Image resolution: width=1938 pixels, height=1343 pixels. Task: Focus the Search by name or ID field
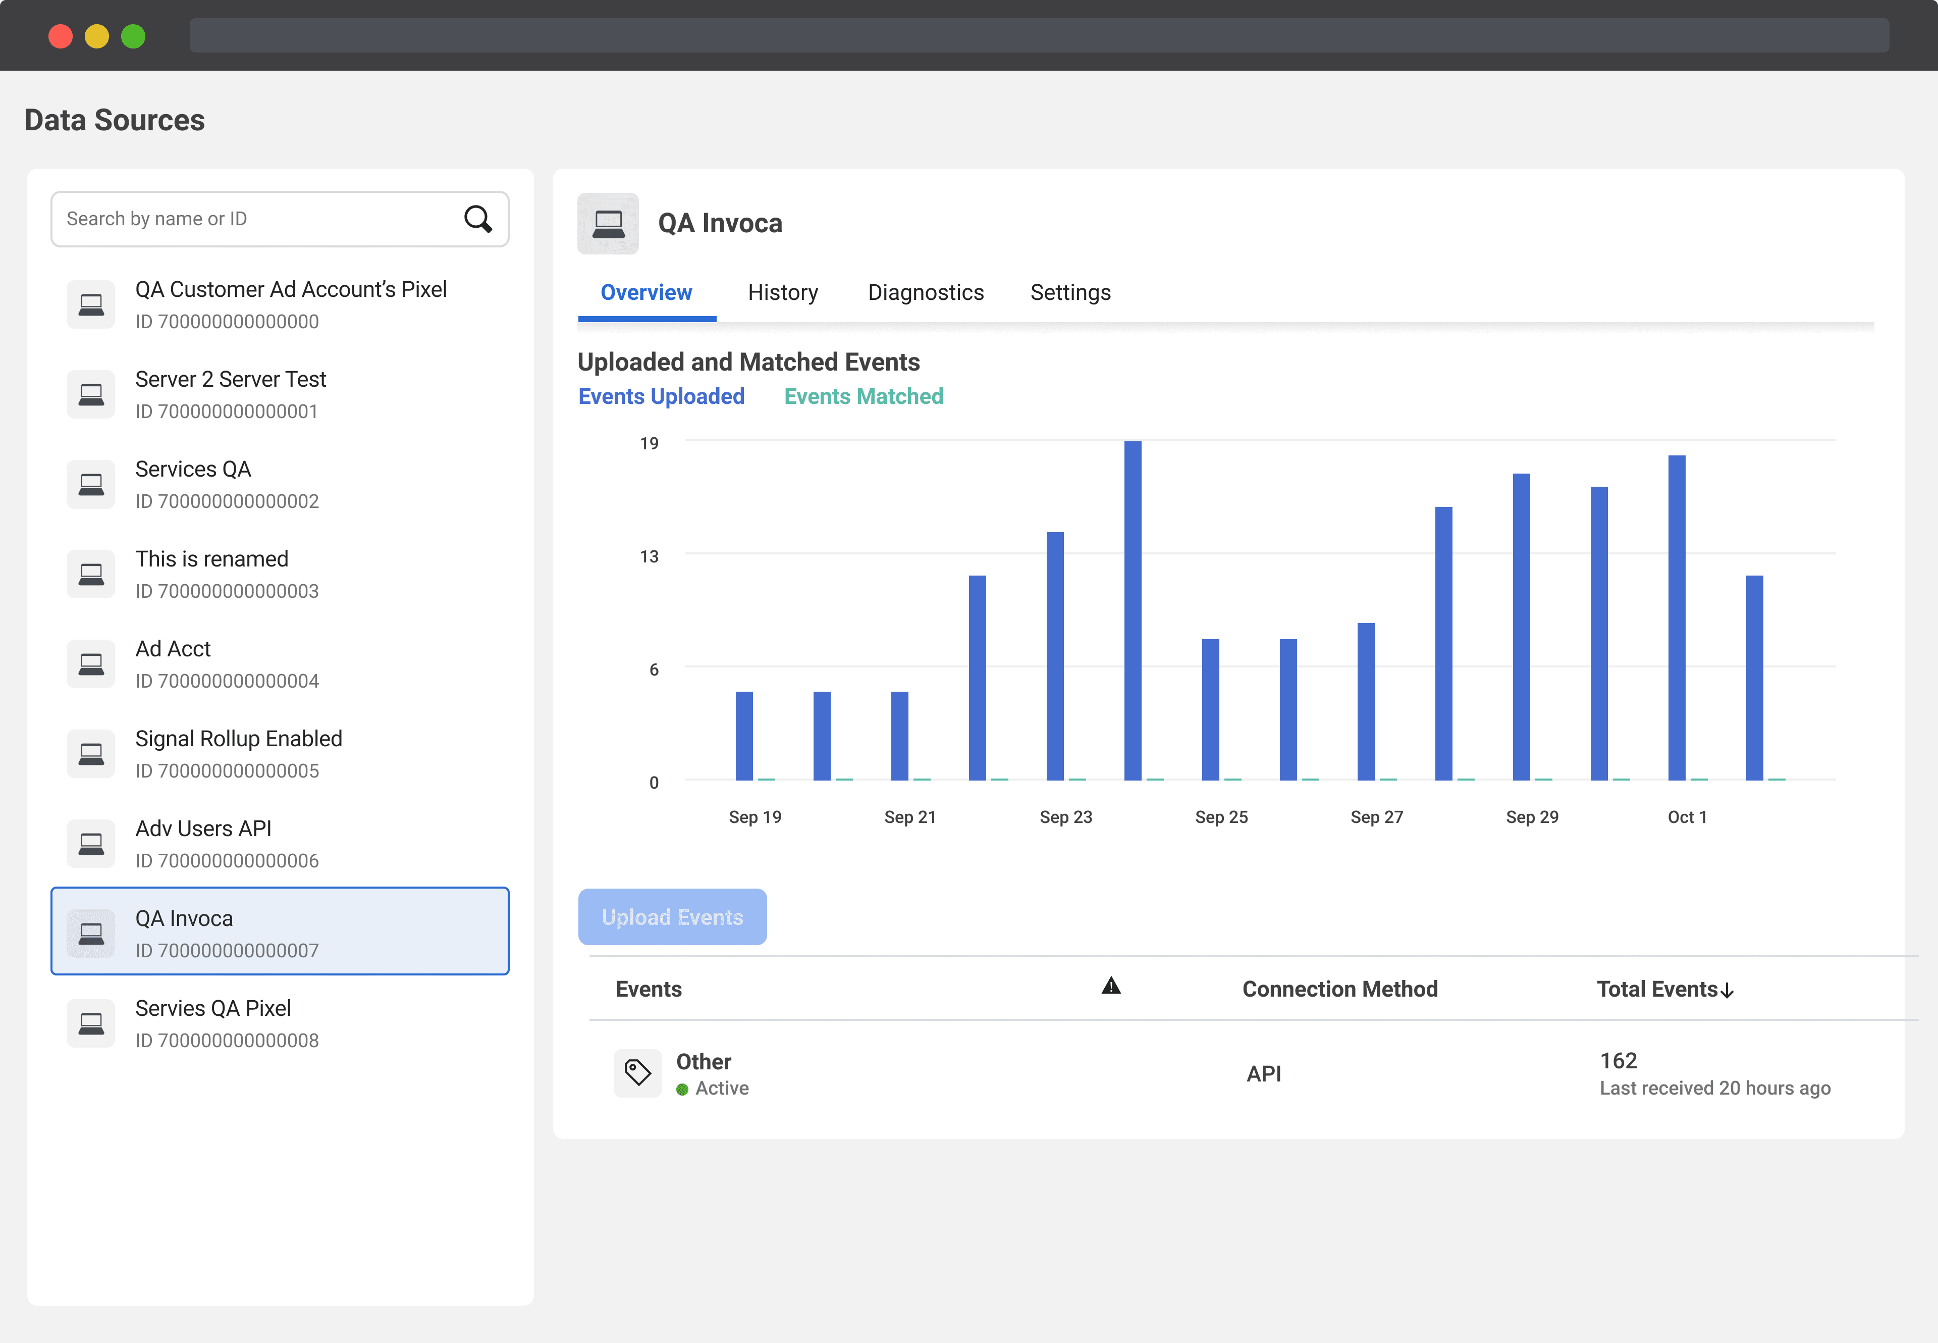[x=252, y=219]
